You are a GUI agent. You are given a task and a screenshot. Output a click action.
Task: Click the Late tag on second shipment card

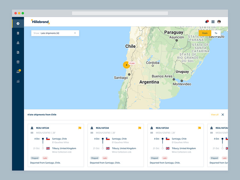pos(105,158)
